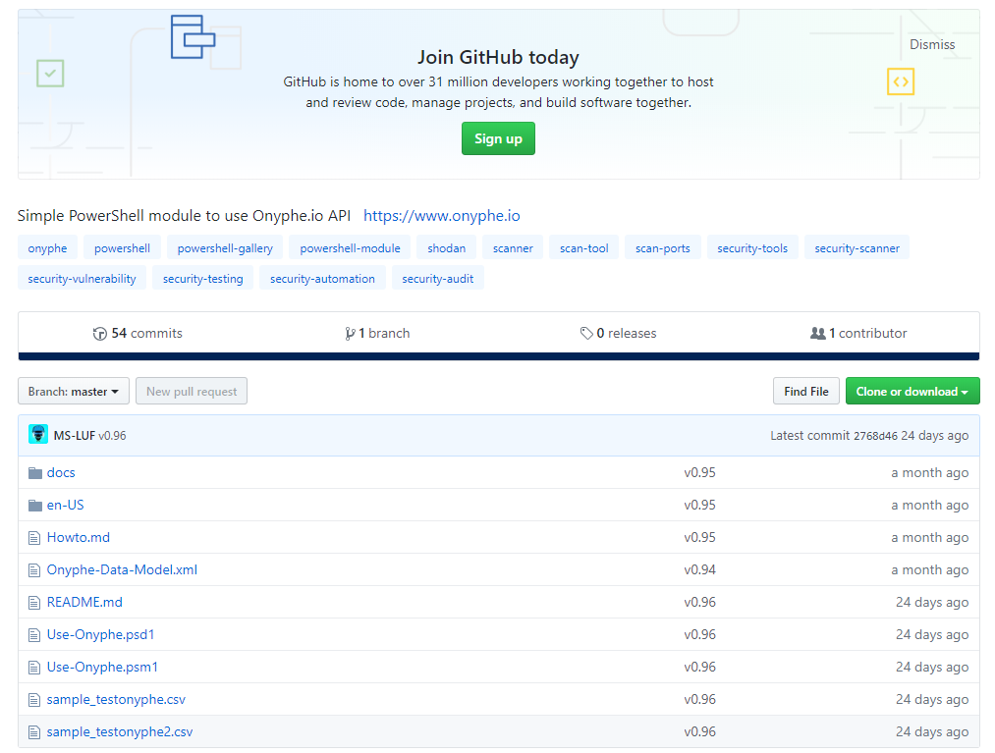Open the Branch: master dropdown
Image resolution: width=995 pixels, height=753 pixels.
click(x=73, y=391)
